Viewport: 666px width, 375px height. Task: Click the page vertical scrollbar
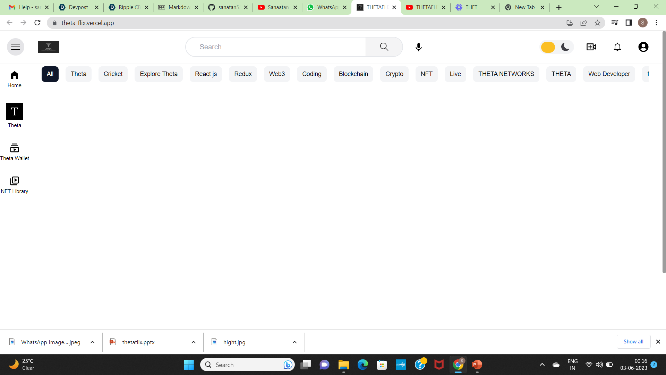[x=664, y=153]
